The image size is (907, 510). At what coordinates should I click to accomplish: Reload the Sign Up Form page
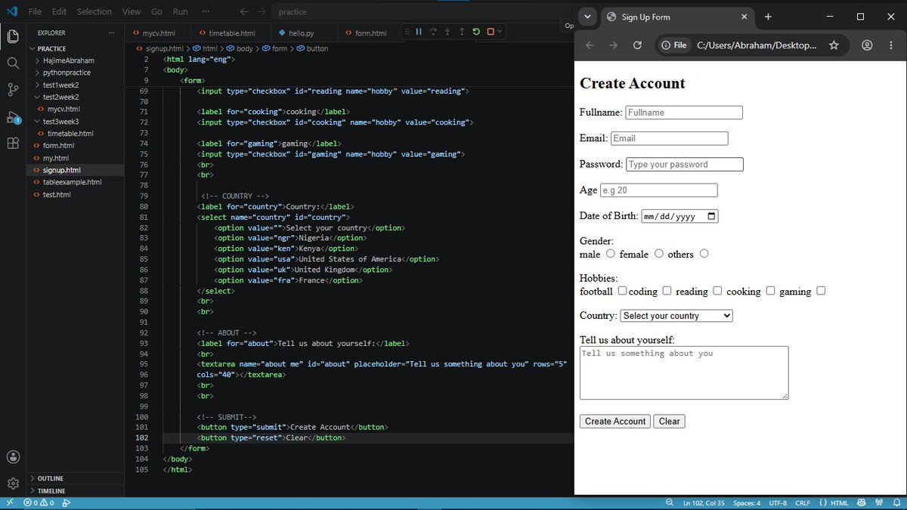pyautogui.click(x=637, y=45)
